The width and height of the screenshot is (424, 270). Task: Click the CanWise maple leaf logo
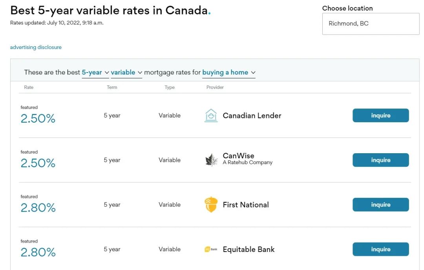coord(211,160)
